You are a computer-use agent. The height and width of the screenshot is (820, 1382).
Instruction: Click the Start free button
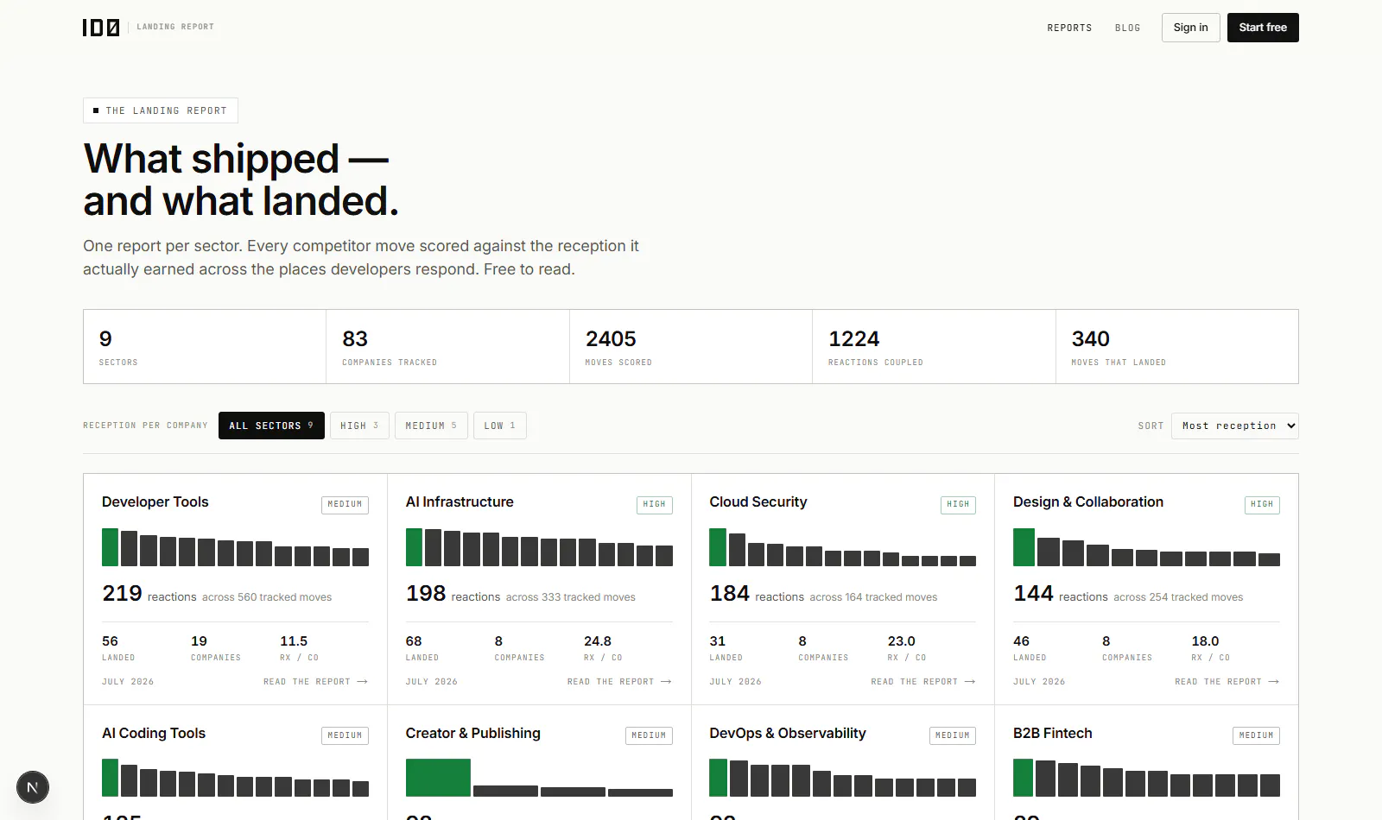tap(1263, 28)
